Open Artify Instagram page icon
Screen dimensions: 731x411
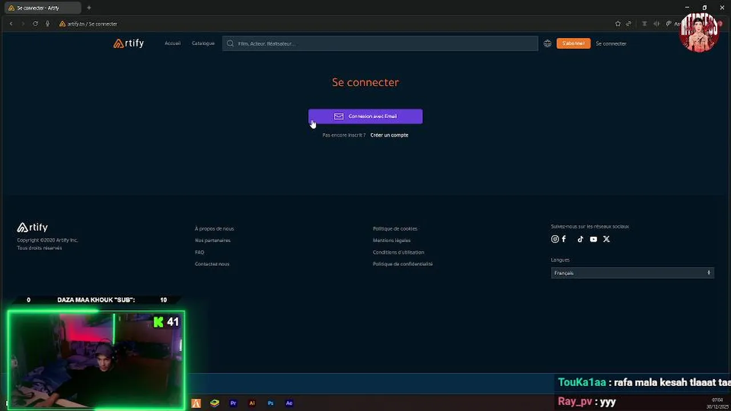click(x=555, y=239)
